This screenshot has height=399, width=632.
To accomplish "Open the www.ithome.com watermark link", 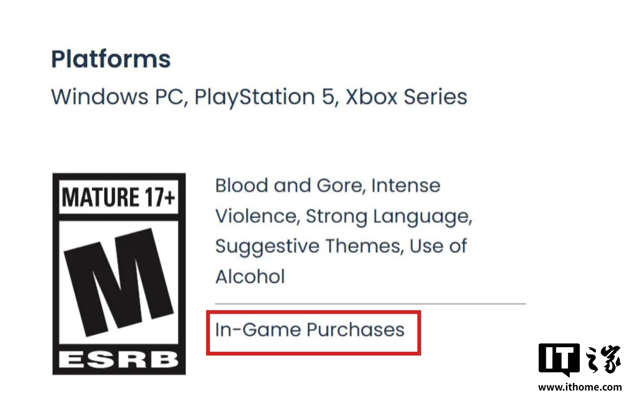I will coord(579,387).
